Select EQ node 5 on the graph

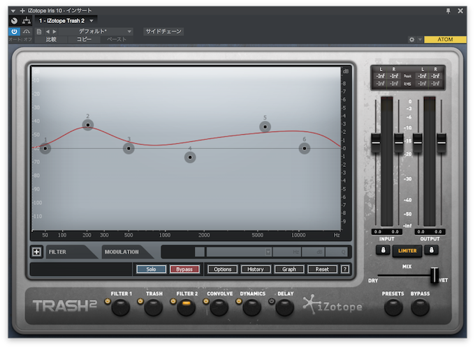[x=265, y=126]
